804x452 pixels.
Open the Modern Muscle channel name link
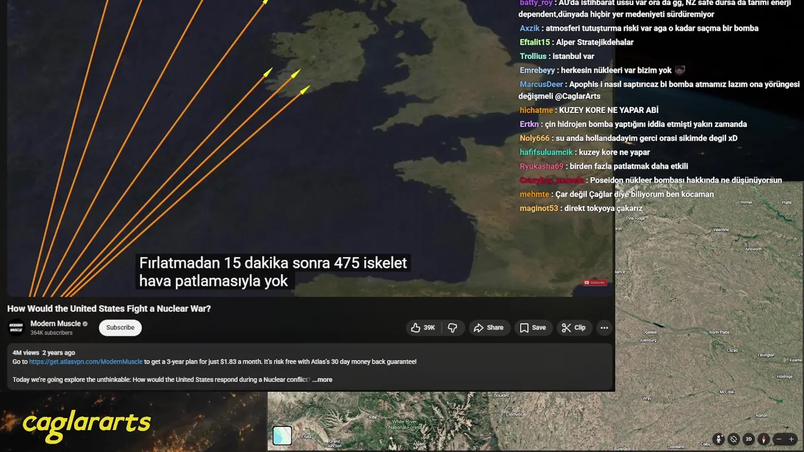click(x=55, y=324)
